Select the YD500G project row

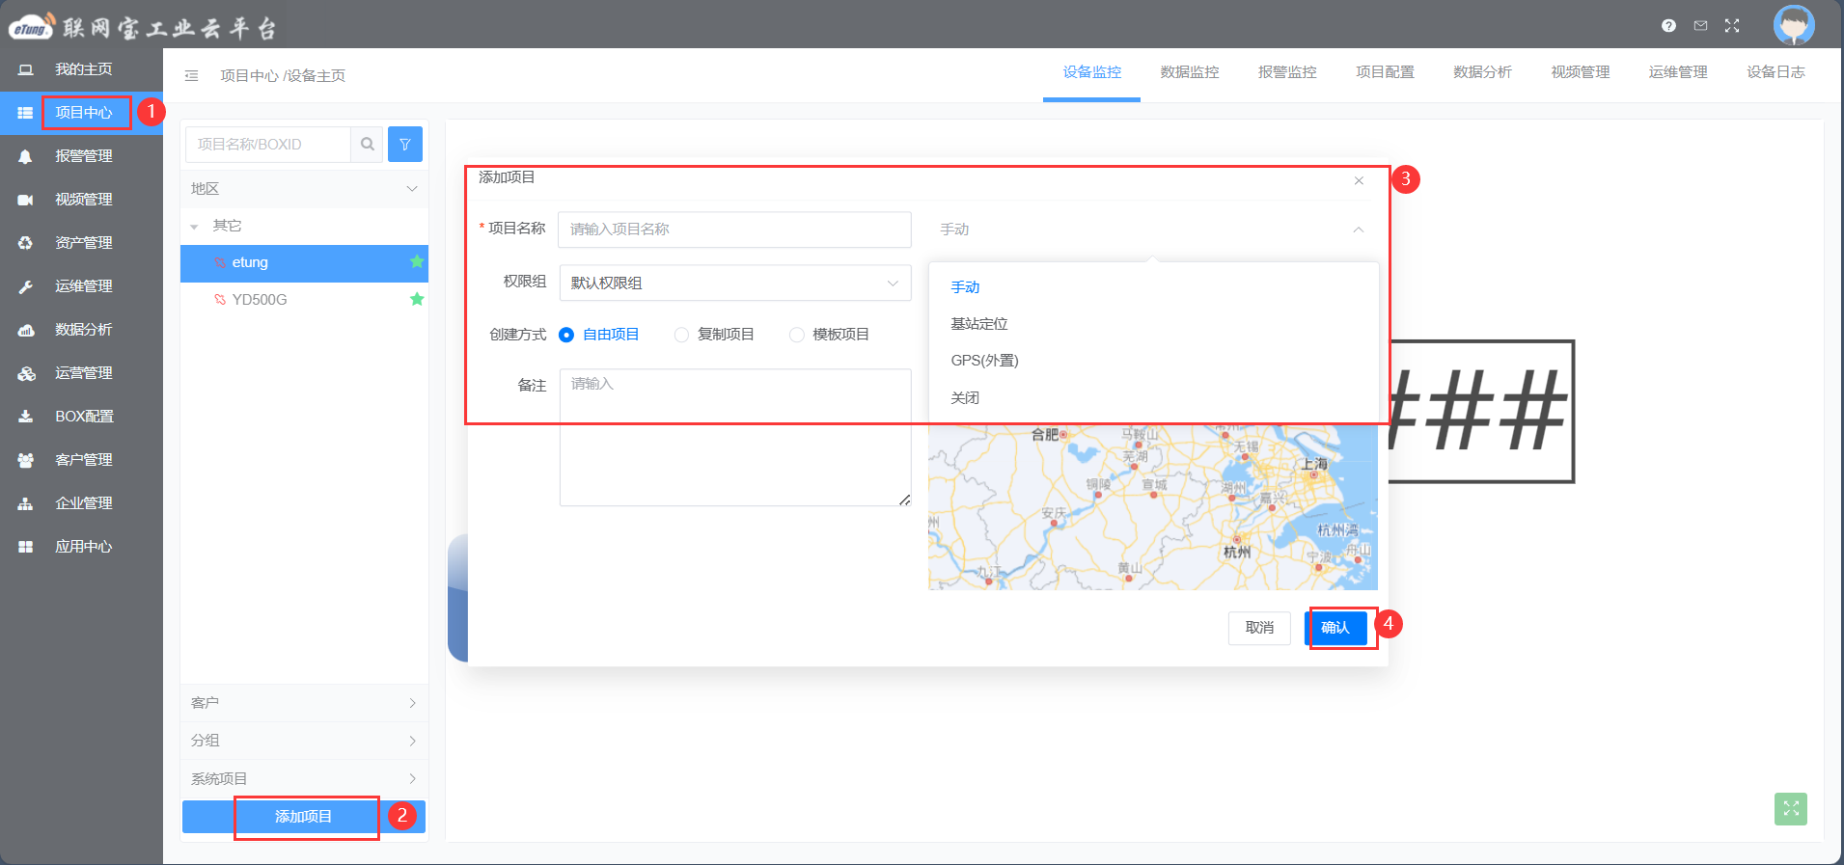[304, 300]
